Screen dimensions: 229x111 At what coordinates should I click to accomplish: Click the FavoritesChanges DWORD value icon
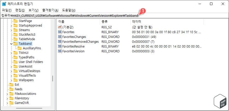point(60,37)
